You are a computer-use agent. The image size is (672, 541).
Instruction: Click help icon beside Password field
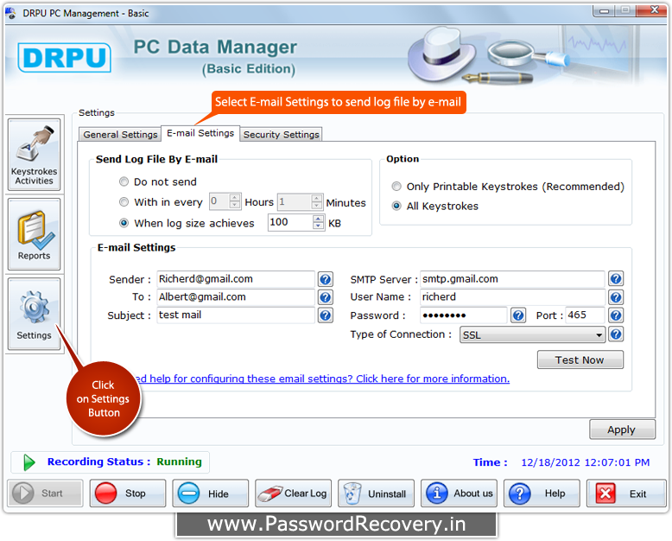(518, 315)
